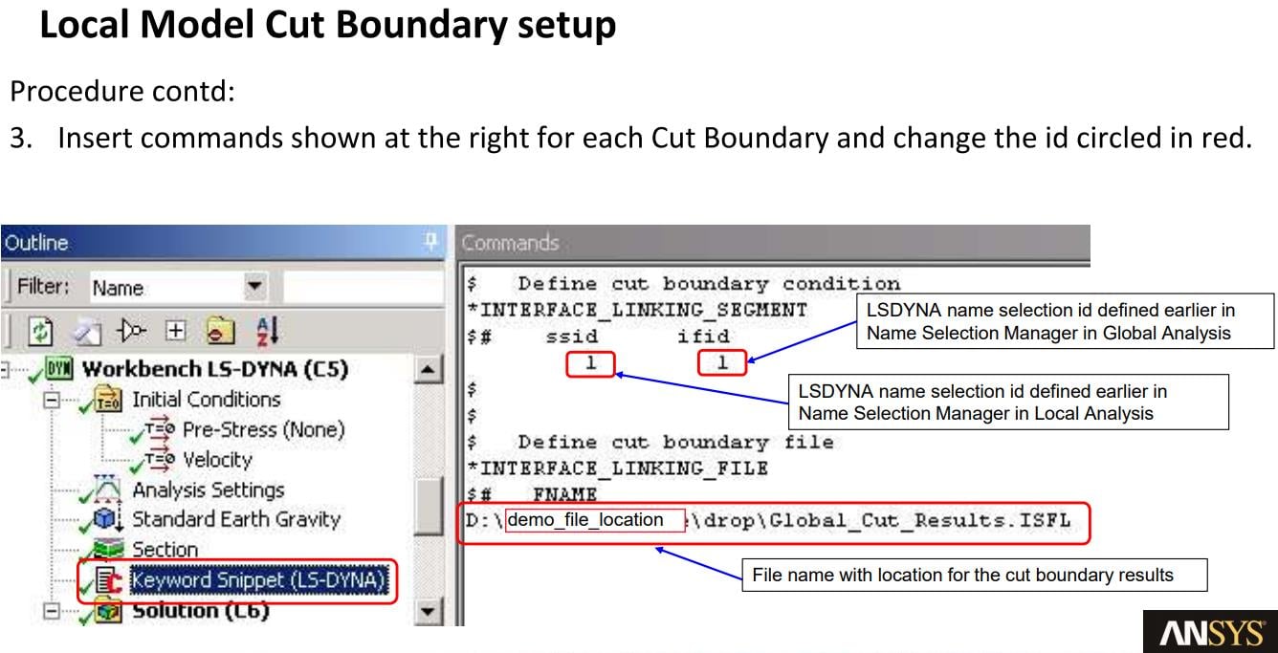This screenshot has height=653, width=1278.
Task: Pin the Outline panel with pushpin icon
Action: [x=430, y=242]
